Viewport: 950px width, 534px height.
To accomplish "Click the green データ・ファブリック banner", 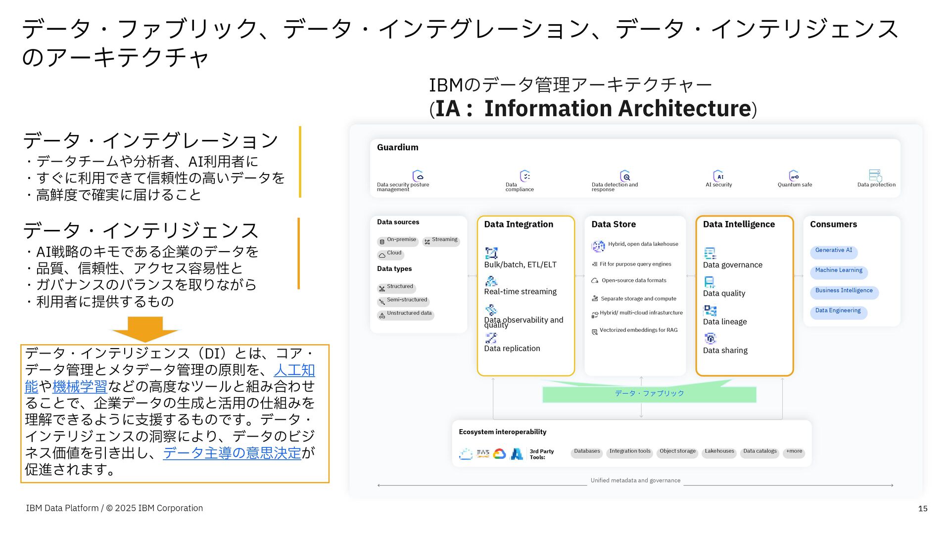I will 649,394.
